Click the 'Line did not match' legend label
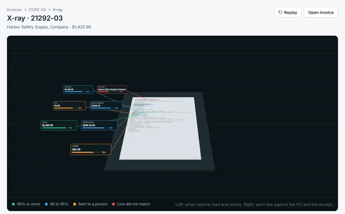 (x=133, y=204)
